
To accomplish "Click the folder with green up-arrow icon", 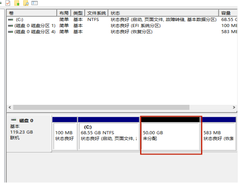I will point(17,3).
